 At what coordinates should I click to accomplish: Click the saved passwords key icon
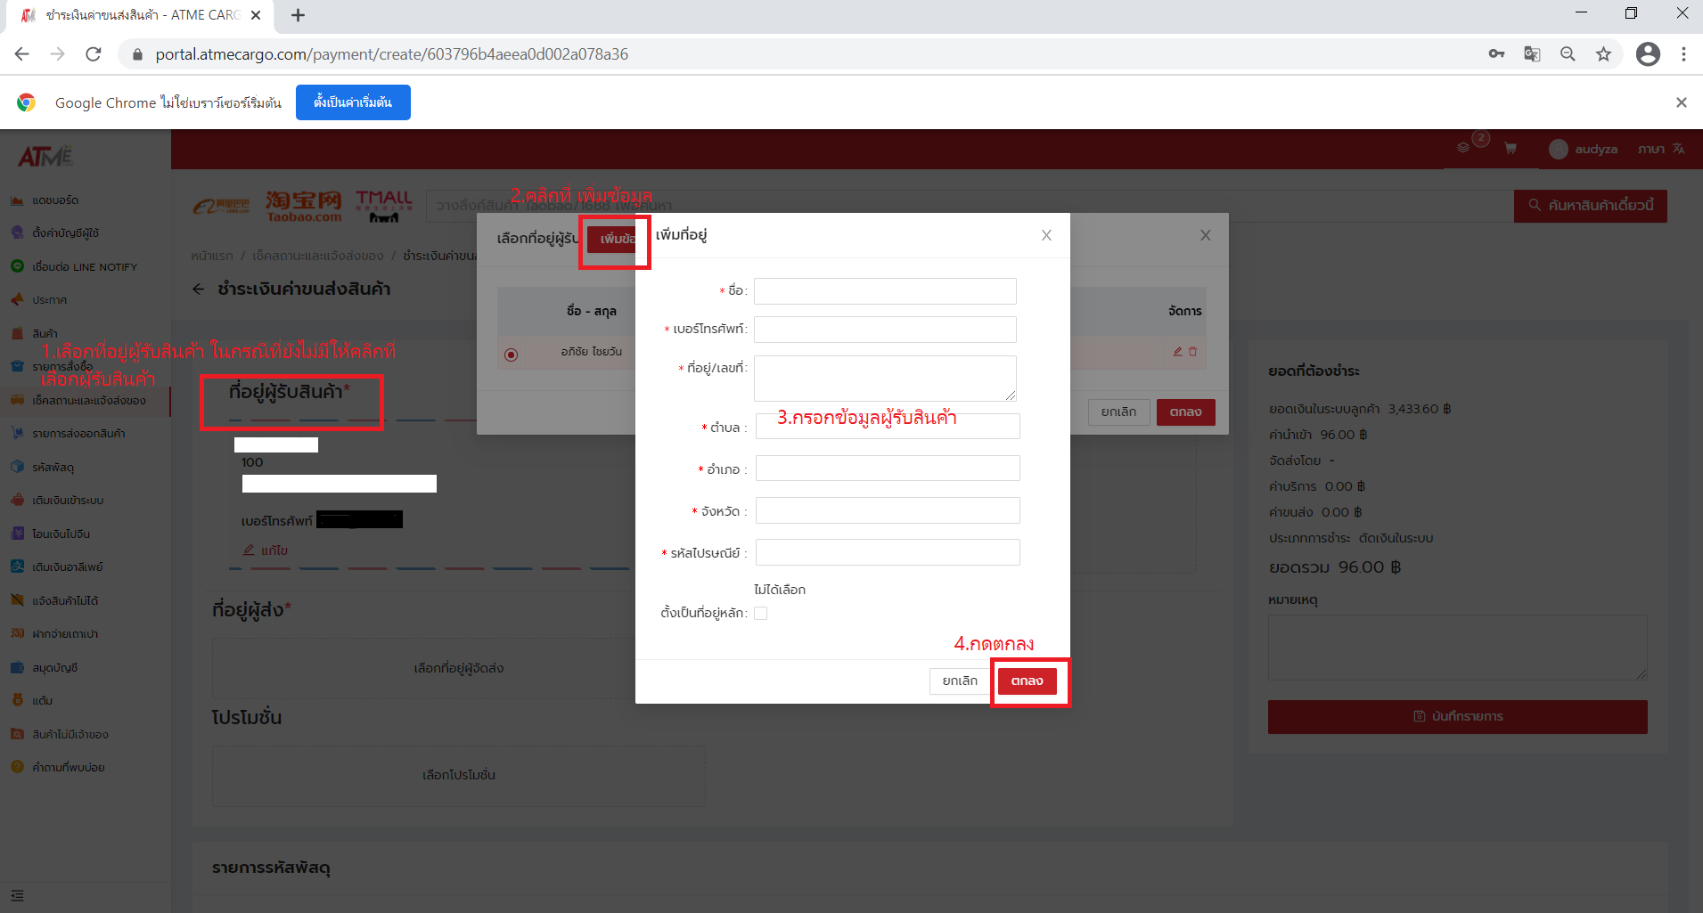click(x=1496, y=54)
